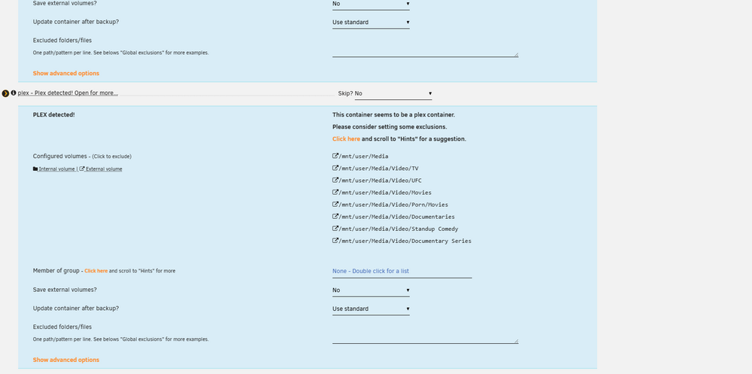This screenshot has height=374, width=752.
Task: Open plex Update container after backup dropdown
Action: click(371, 309)
